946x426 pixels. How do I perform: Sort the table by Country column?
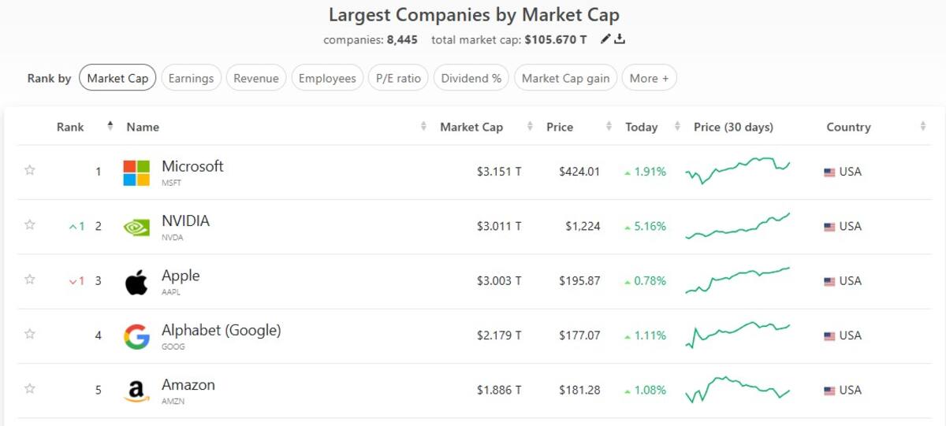tap(848, 127)
